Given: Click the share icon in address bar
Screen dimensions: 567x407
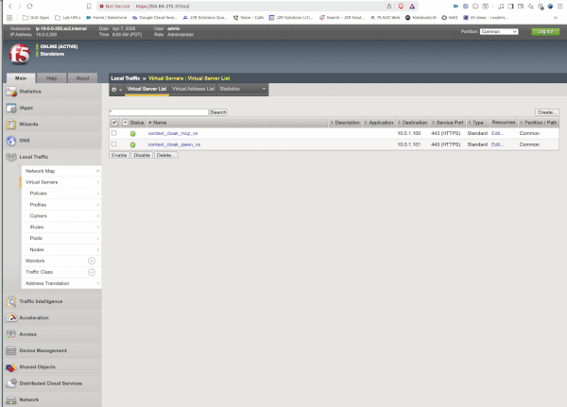Looking at the screenshot, I should (x=389, y=7).
